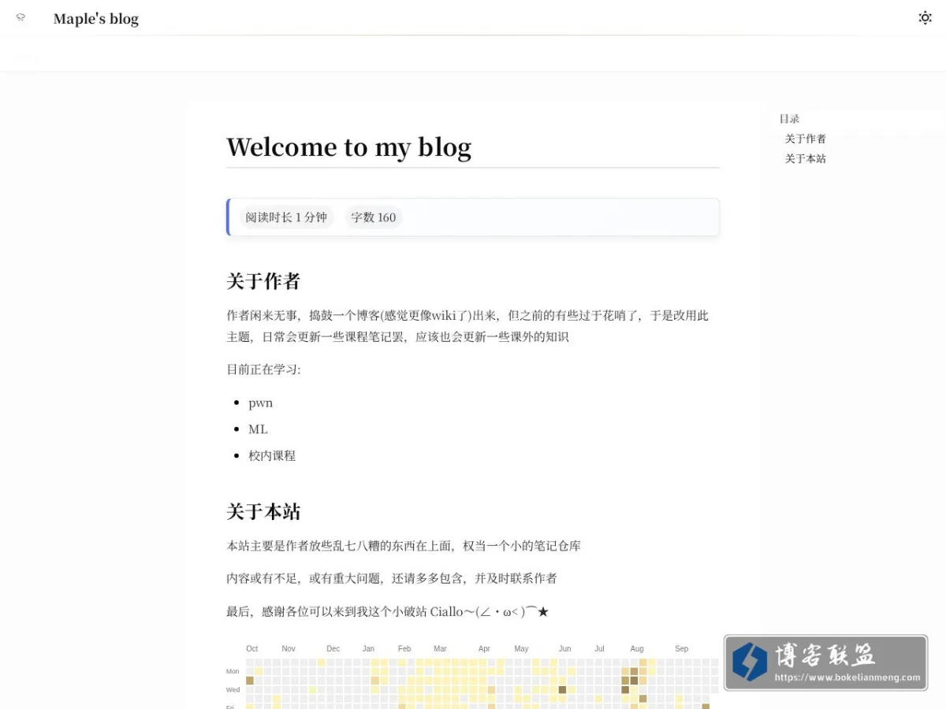
Task: Select the pwn list item
Action: coord(261,403)
